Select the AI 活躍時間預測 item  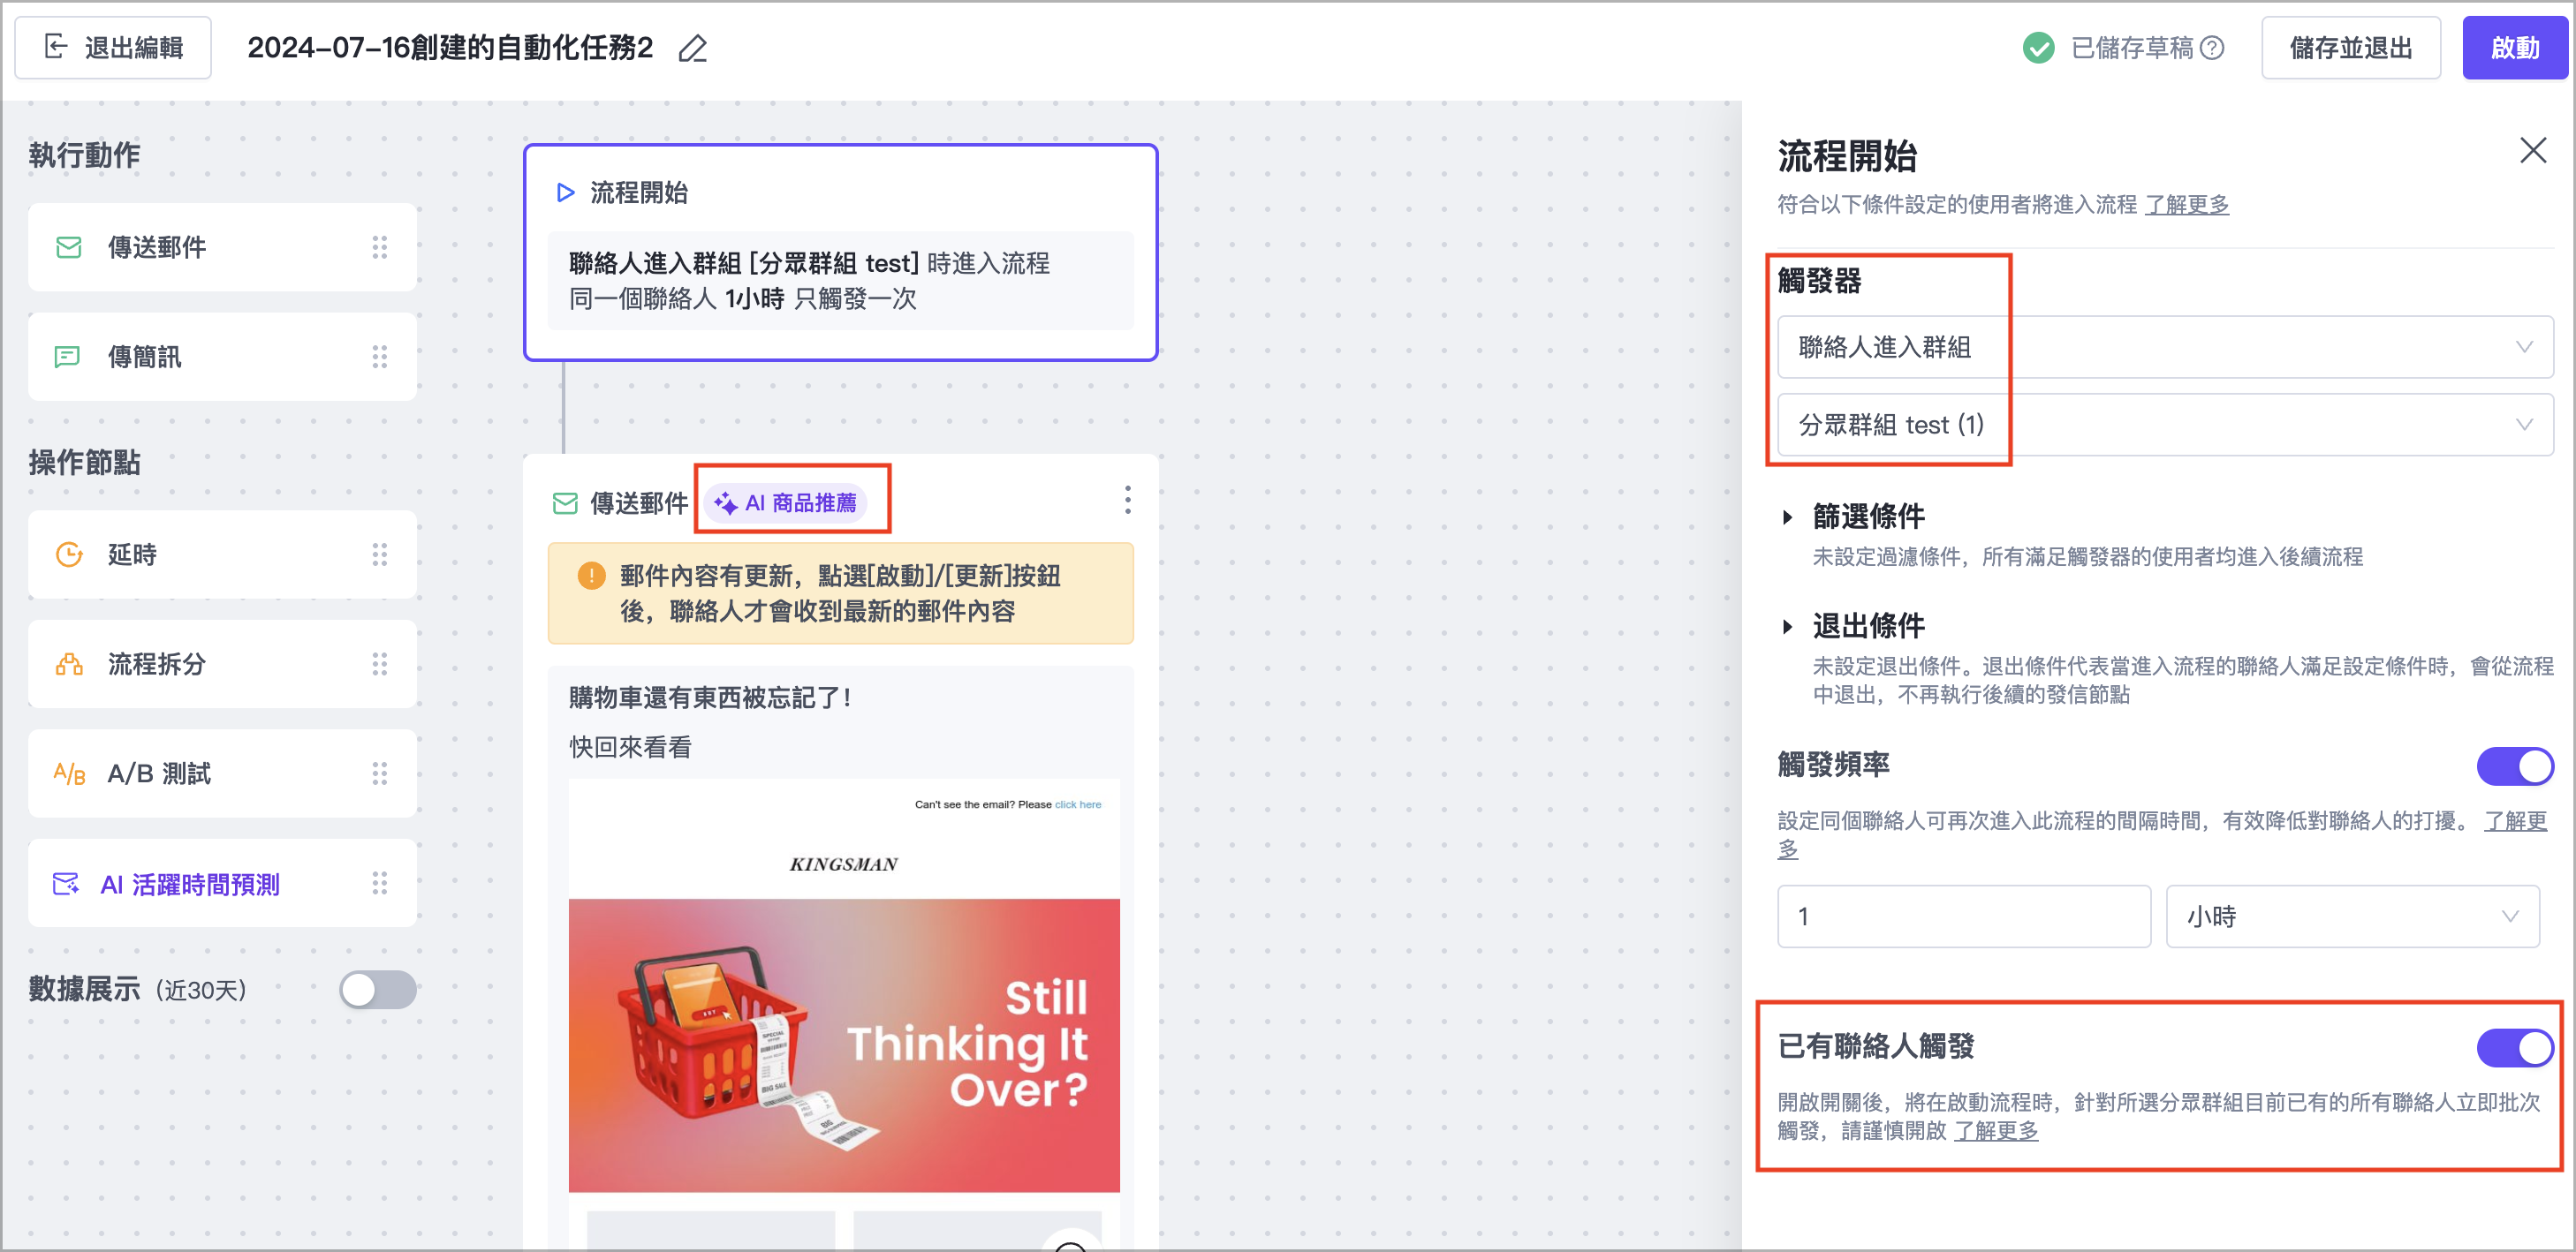[x=190, y=883]
